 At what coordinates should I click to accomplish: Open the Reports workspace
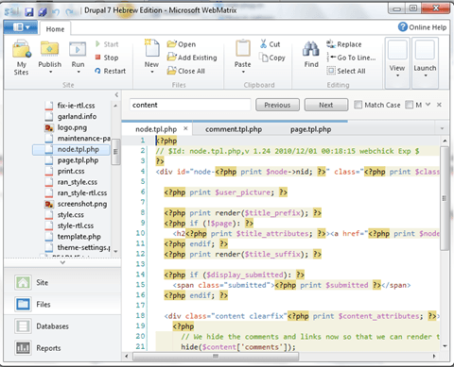click(x=62, y=348)
